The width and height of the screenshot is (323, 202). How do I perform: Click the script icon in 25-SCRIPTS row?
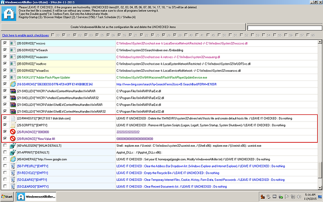[x=13, y=125]
